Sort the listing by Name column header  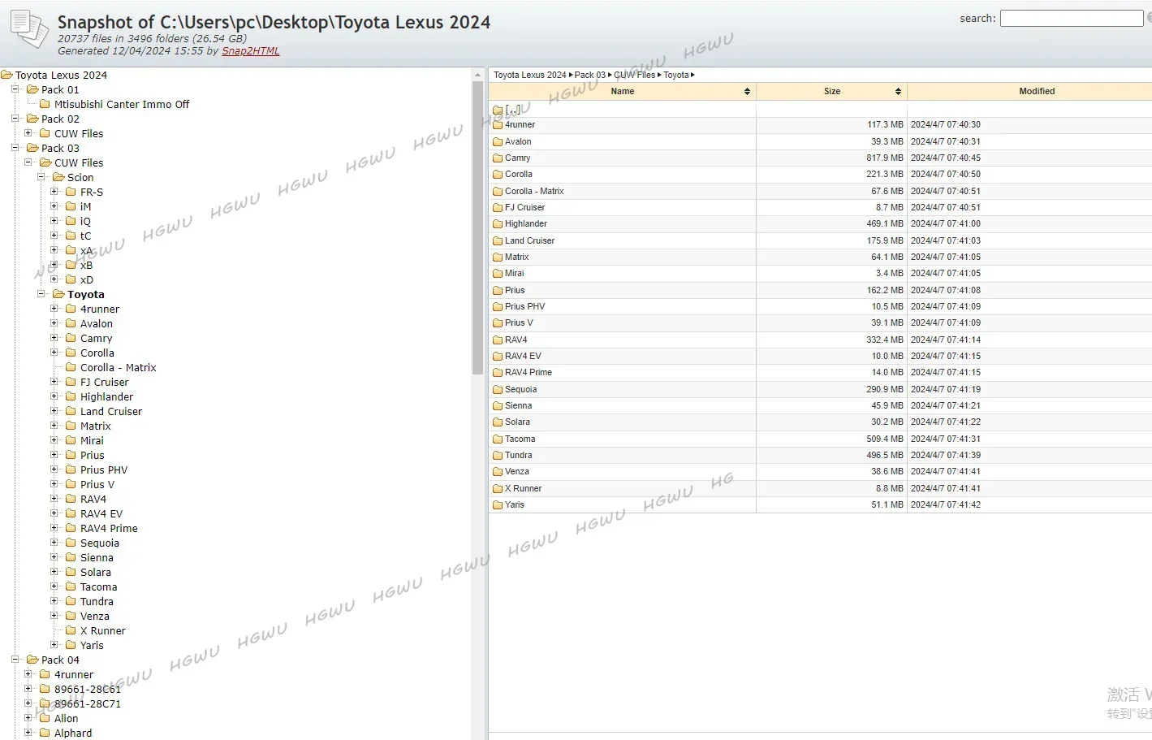pos(623,91)
